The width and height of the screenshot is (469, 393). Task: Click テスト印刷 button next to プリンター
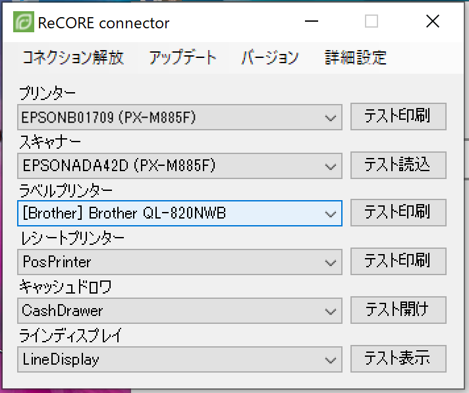tap(399, 117)
